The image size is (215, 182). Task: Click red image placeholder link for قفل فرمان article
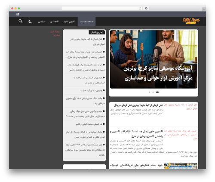181,107
